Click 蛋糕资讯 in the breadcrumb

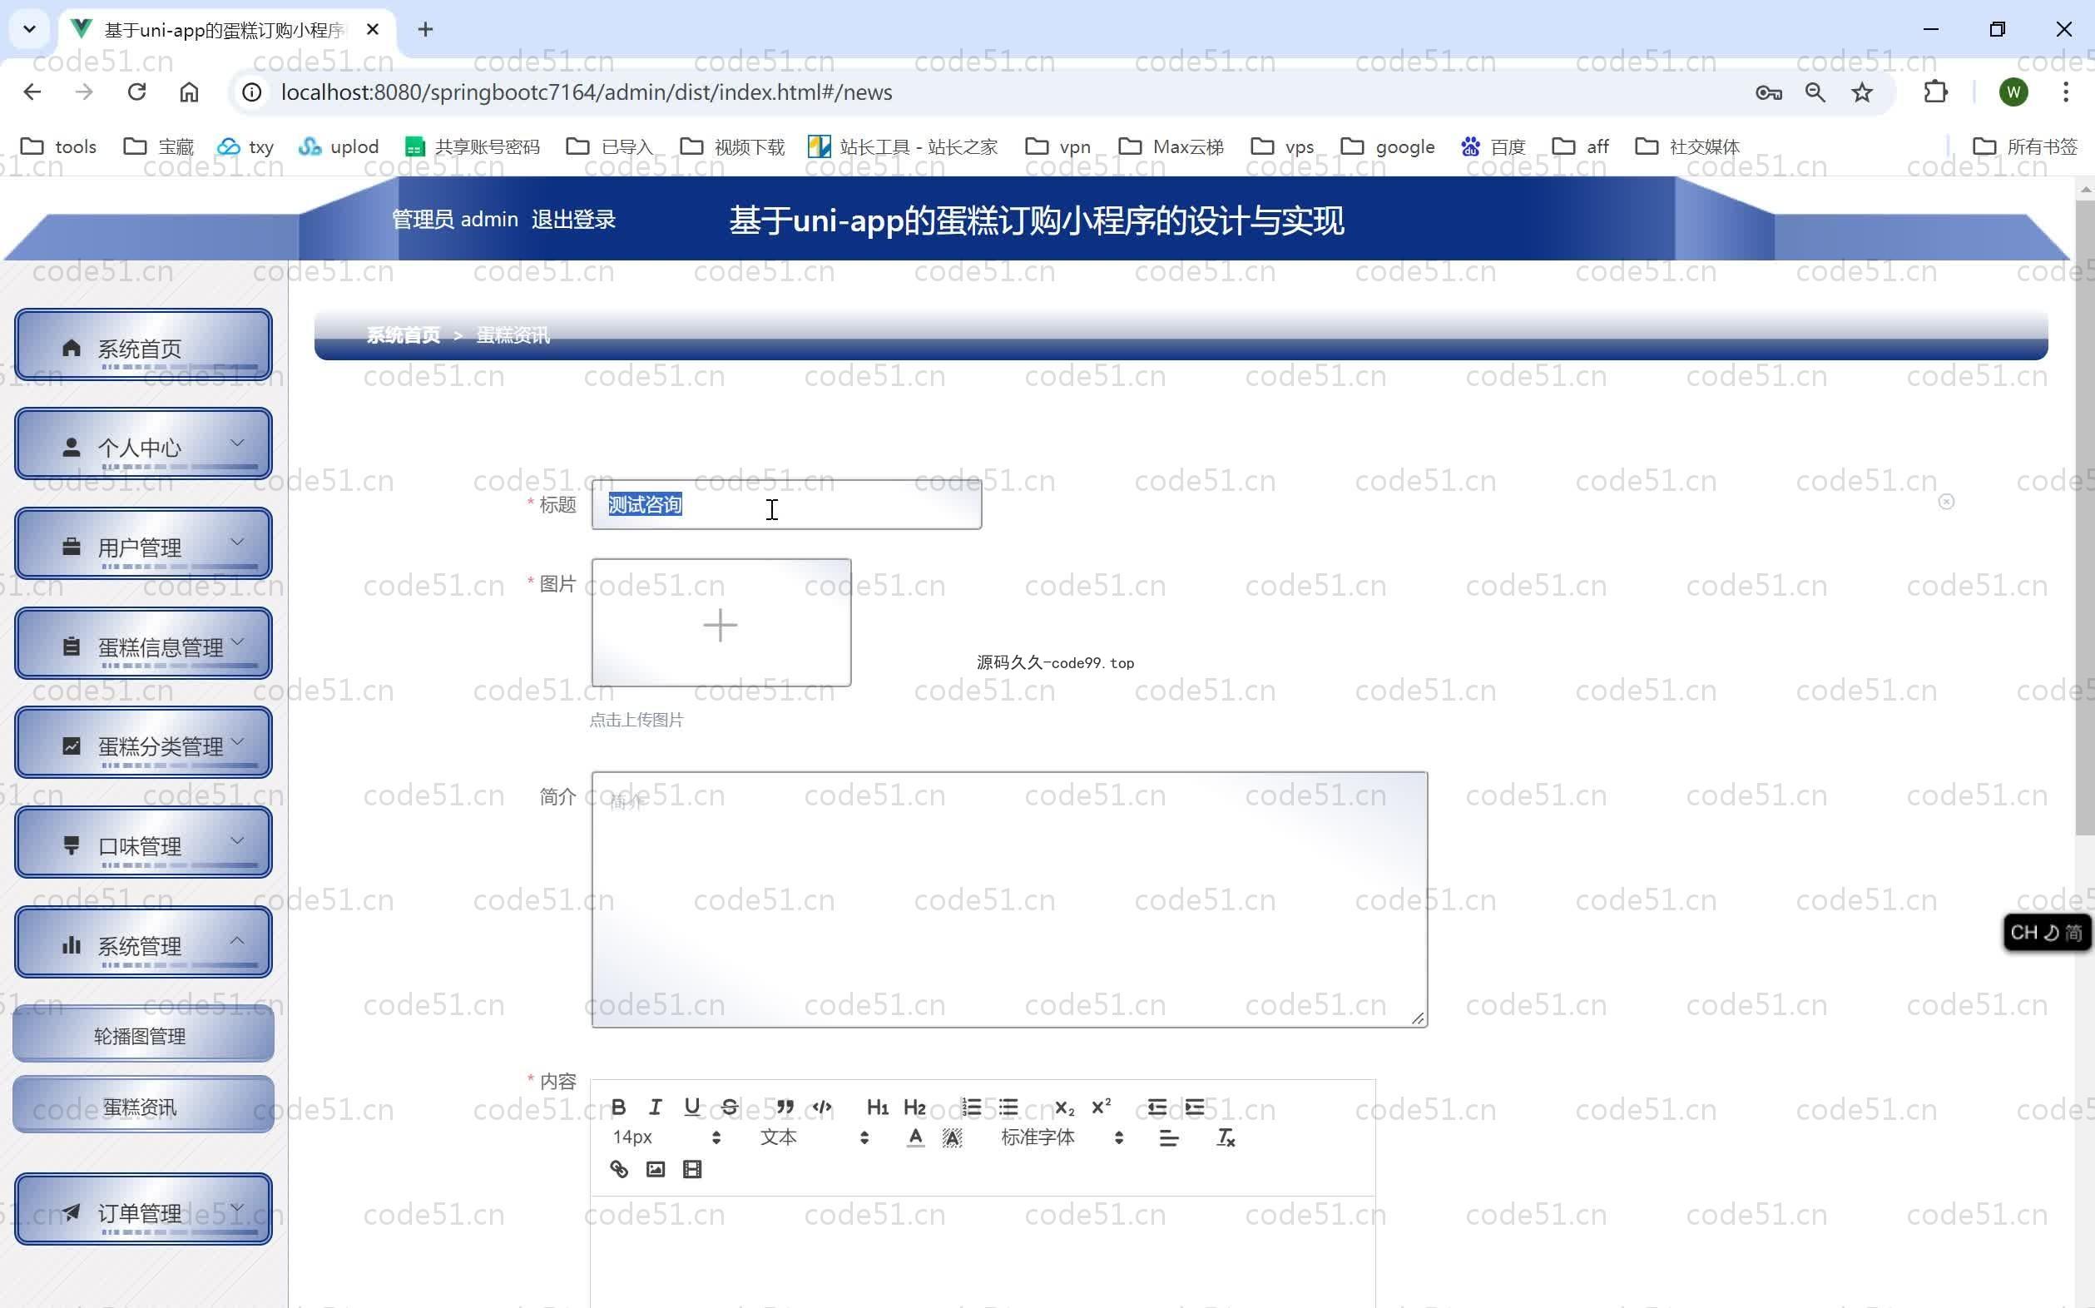513,334
